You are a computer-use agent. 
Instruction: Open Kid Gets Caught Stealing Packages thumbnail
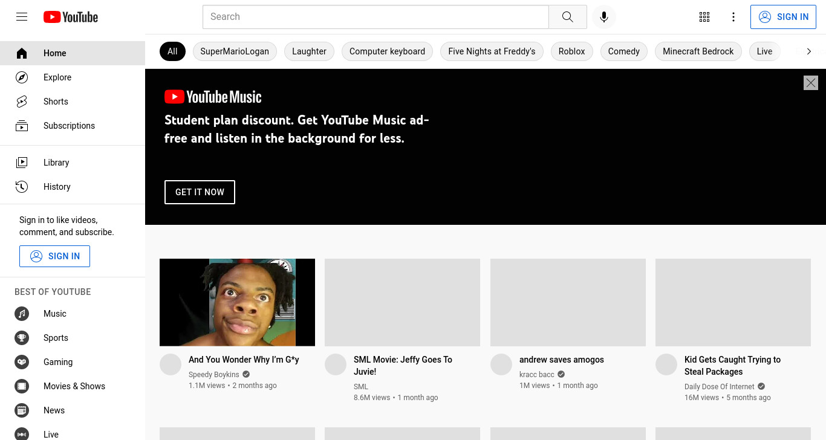click(733, 302)
